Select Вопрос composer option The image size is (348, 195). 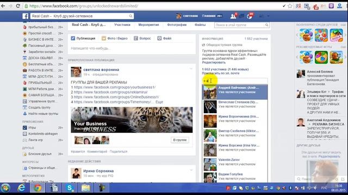click(x=142, y=38)
